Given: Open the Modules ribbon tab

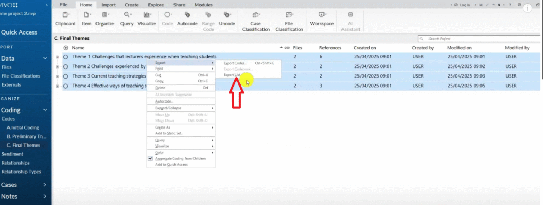Looking at the screenshot, I should click(x=203, y=5).
